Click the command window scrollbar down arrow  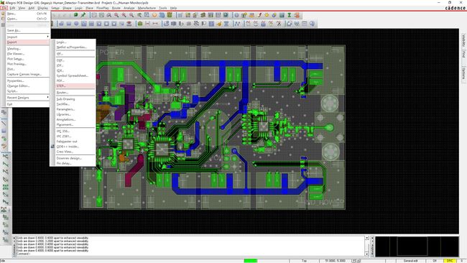point(367,254)
